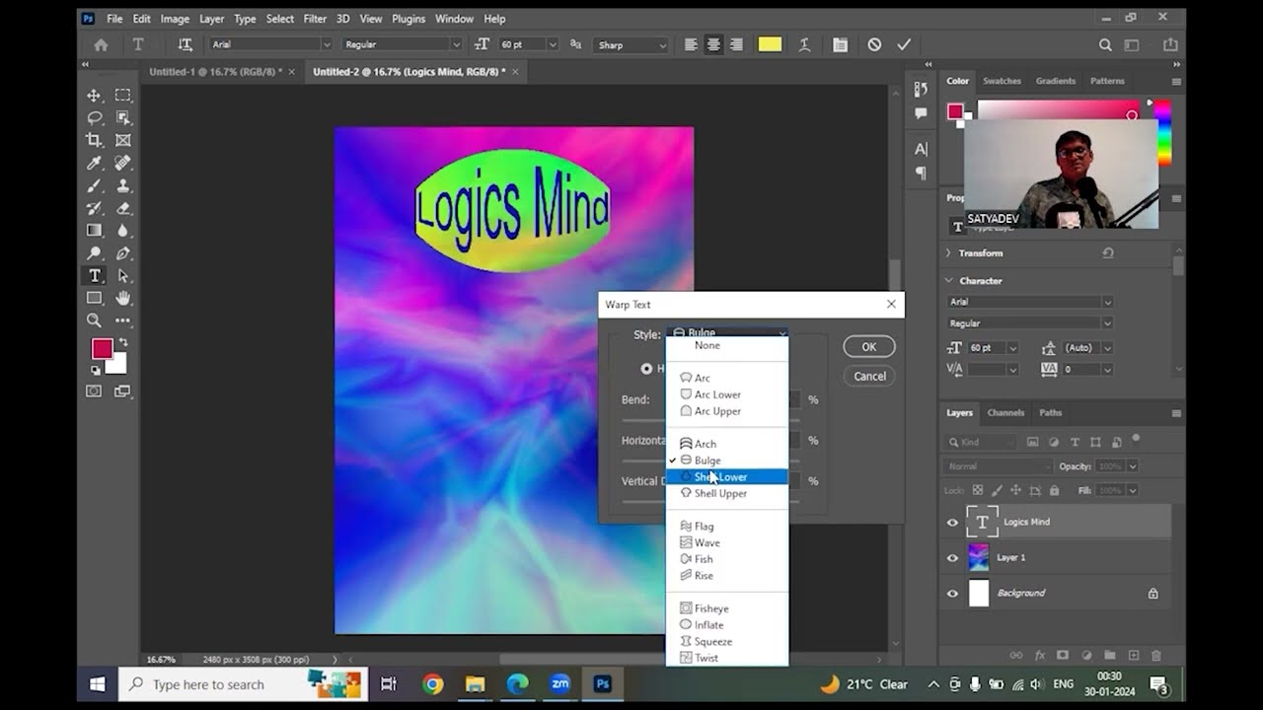1263x710 pixels.
Task: Select the Brush tool
Action: coord(94,186)
